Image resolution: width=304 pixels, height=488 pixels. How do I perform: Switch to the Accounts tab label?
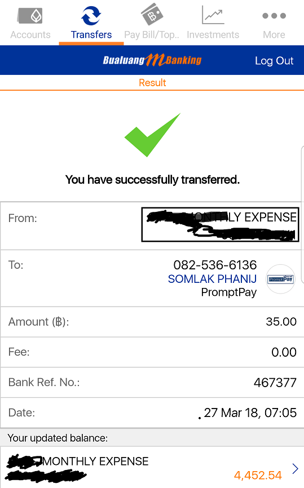click(x=30, y=34)
